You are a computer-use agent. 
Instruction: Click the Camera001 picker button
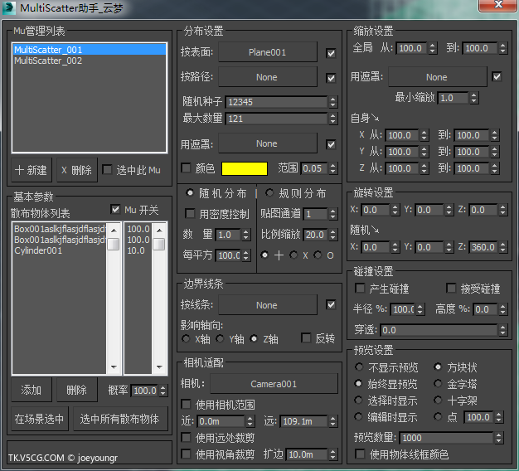coord(274,384)
